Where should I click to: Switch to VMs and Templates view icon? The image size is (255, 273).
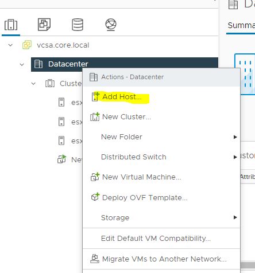click(44, 25)
